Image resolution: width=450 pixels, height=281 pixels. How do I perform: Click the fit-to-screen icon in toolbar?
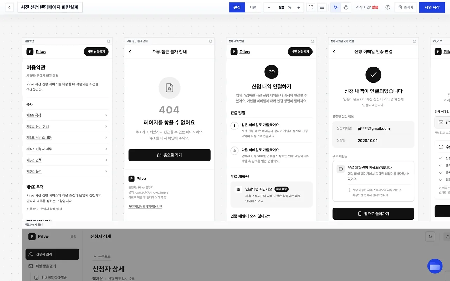[311, 7]
